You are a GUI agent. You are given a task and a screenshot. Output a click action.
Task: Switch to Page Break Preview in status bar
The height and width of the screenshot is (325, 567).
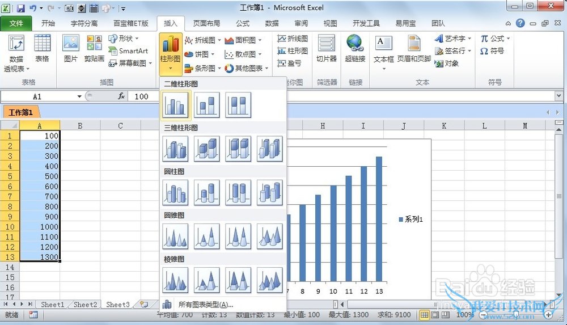coord(446,315)
